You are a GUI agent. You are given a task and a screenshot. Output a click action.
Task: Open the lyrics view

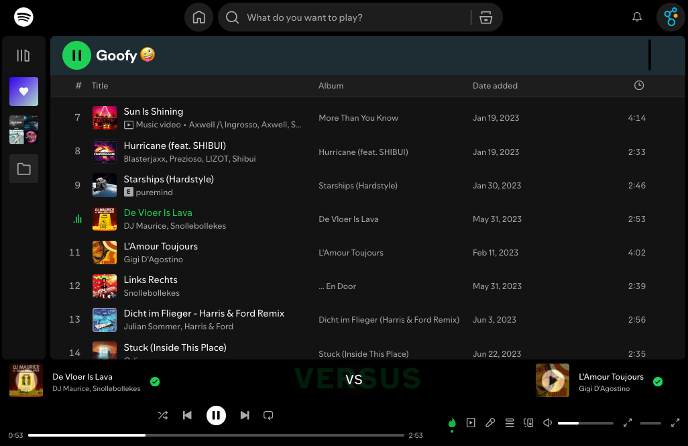click(490, 423)
